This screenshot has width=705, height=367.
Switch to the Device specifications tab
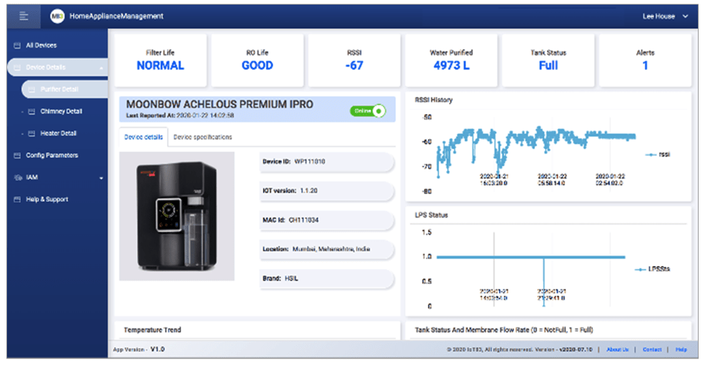(x=203, y=137)
